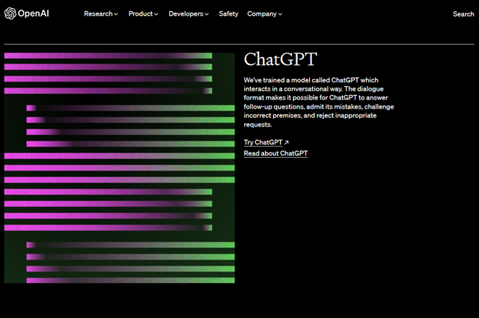This screenshot has height=318, width=479.
Task: Click the chevron next to Research
Action: coord(116,14)
